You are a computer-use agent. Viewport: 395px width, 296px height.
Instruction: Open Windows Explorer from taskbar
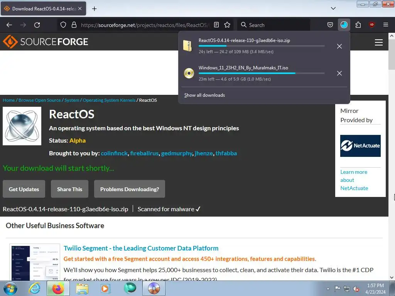(x=82, y=288)
